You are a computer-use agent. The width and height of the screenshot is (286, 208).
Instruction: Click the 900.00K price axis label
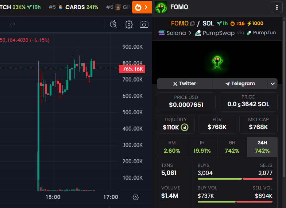132,47
